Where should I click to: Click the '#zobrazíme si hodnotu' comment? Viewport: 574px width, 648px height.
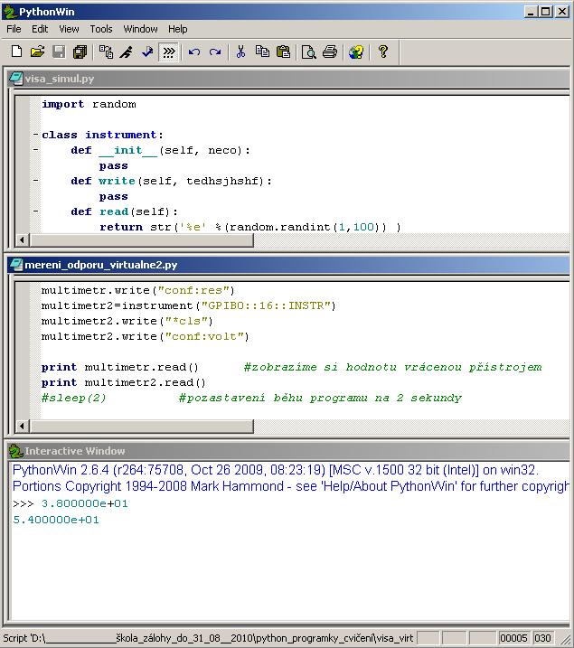pyautogui.click(x=393, y=367)
